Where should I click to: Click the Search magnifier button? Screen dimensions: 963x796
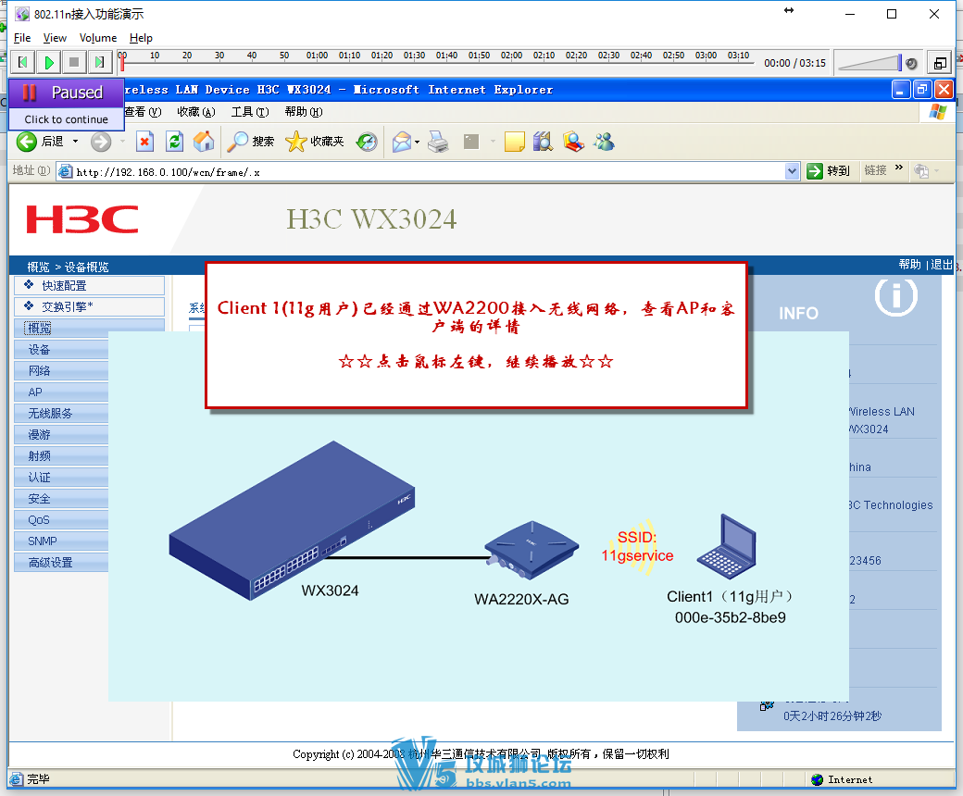250,142
